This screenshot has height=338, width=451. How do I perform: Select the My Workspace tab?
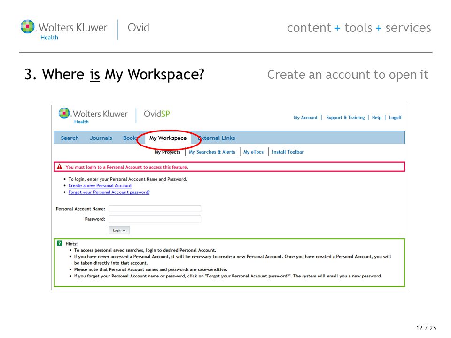[x=168, y=138]
